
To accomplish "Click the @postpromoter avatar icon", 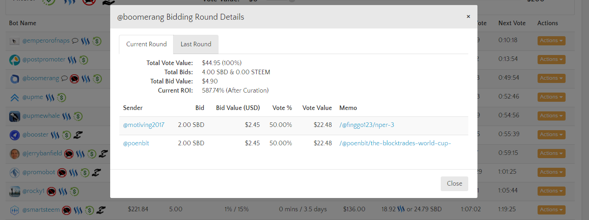I will pyautogui.click(x=15, y=60).
